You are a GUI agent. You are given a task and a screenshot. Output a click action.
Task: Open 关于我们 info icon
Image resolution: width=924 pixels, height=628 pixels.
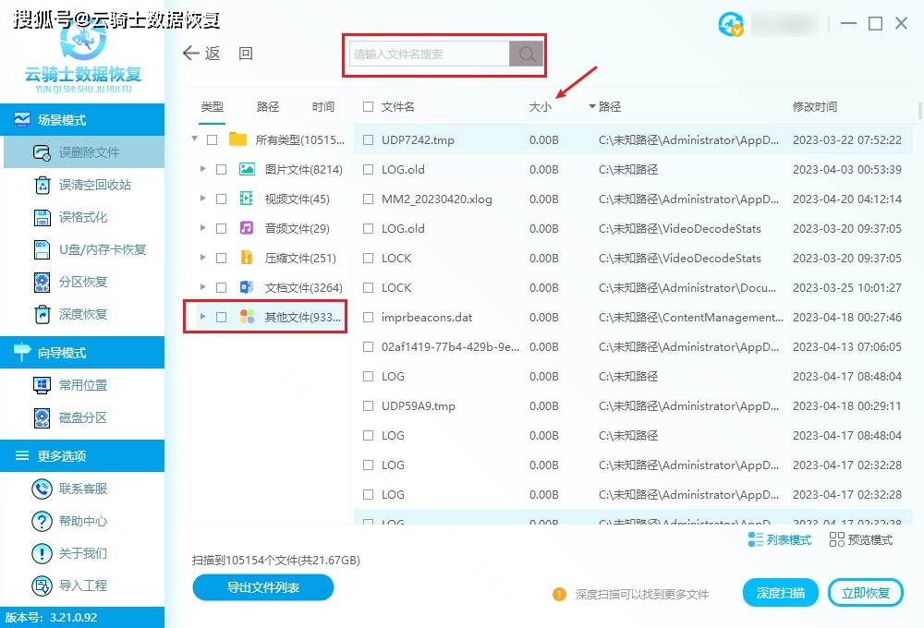[42, 554]
